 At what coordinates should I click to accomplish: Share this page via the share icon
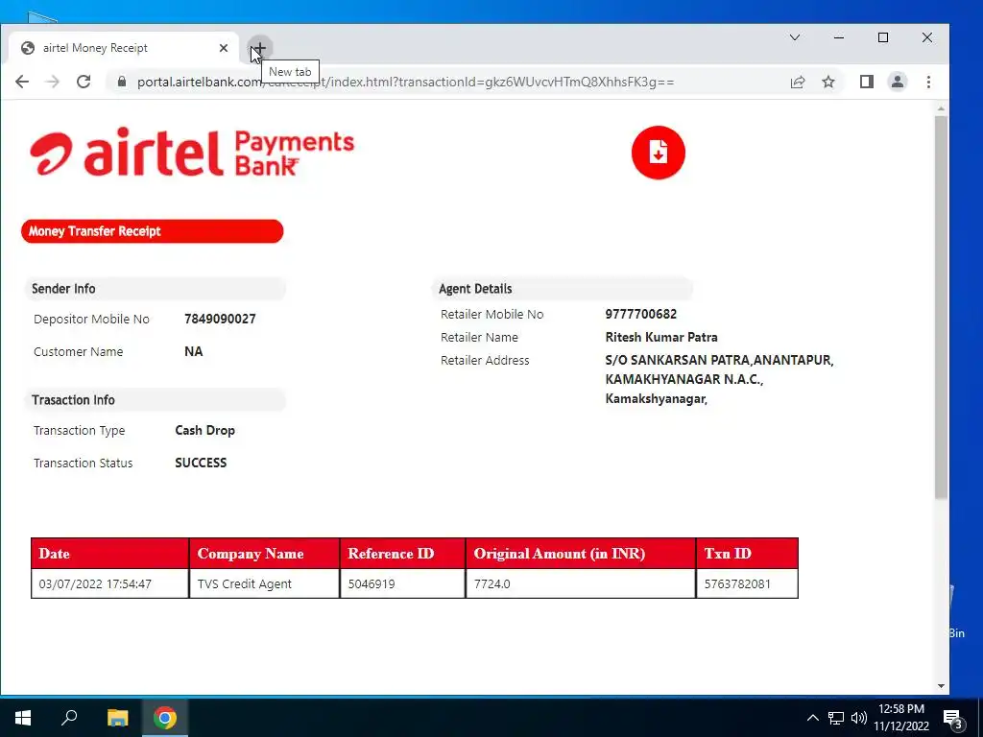coord(798,82)
